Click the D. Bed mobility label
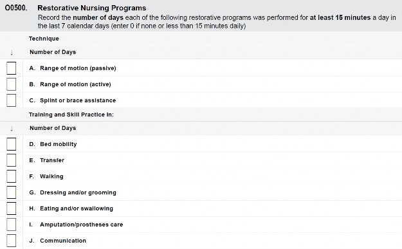This screenshot has width=402, height=249. pos(53,144)
